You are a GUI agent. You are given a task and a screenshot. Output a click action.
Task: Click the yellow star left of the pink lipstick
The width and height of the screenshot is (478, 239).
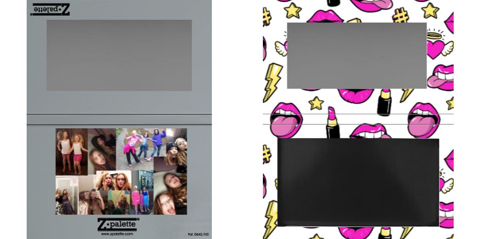click(316, 103)
